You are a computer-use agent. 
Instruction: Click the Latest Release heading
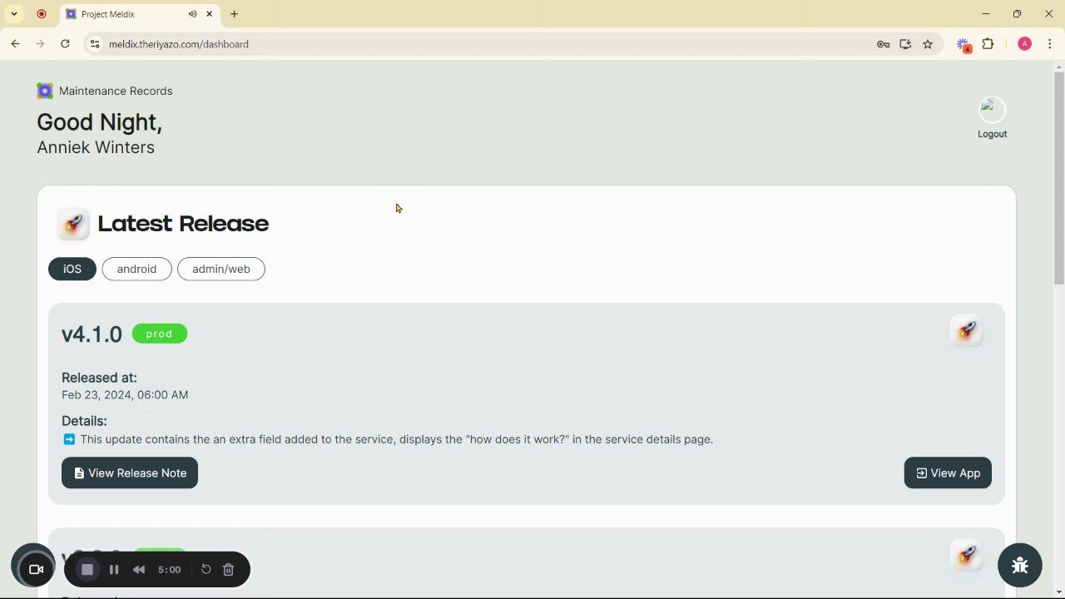tap(183, 224)
